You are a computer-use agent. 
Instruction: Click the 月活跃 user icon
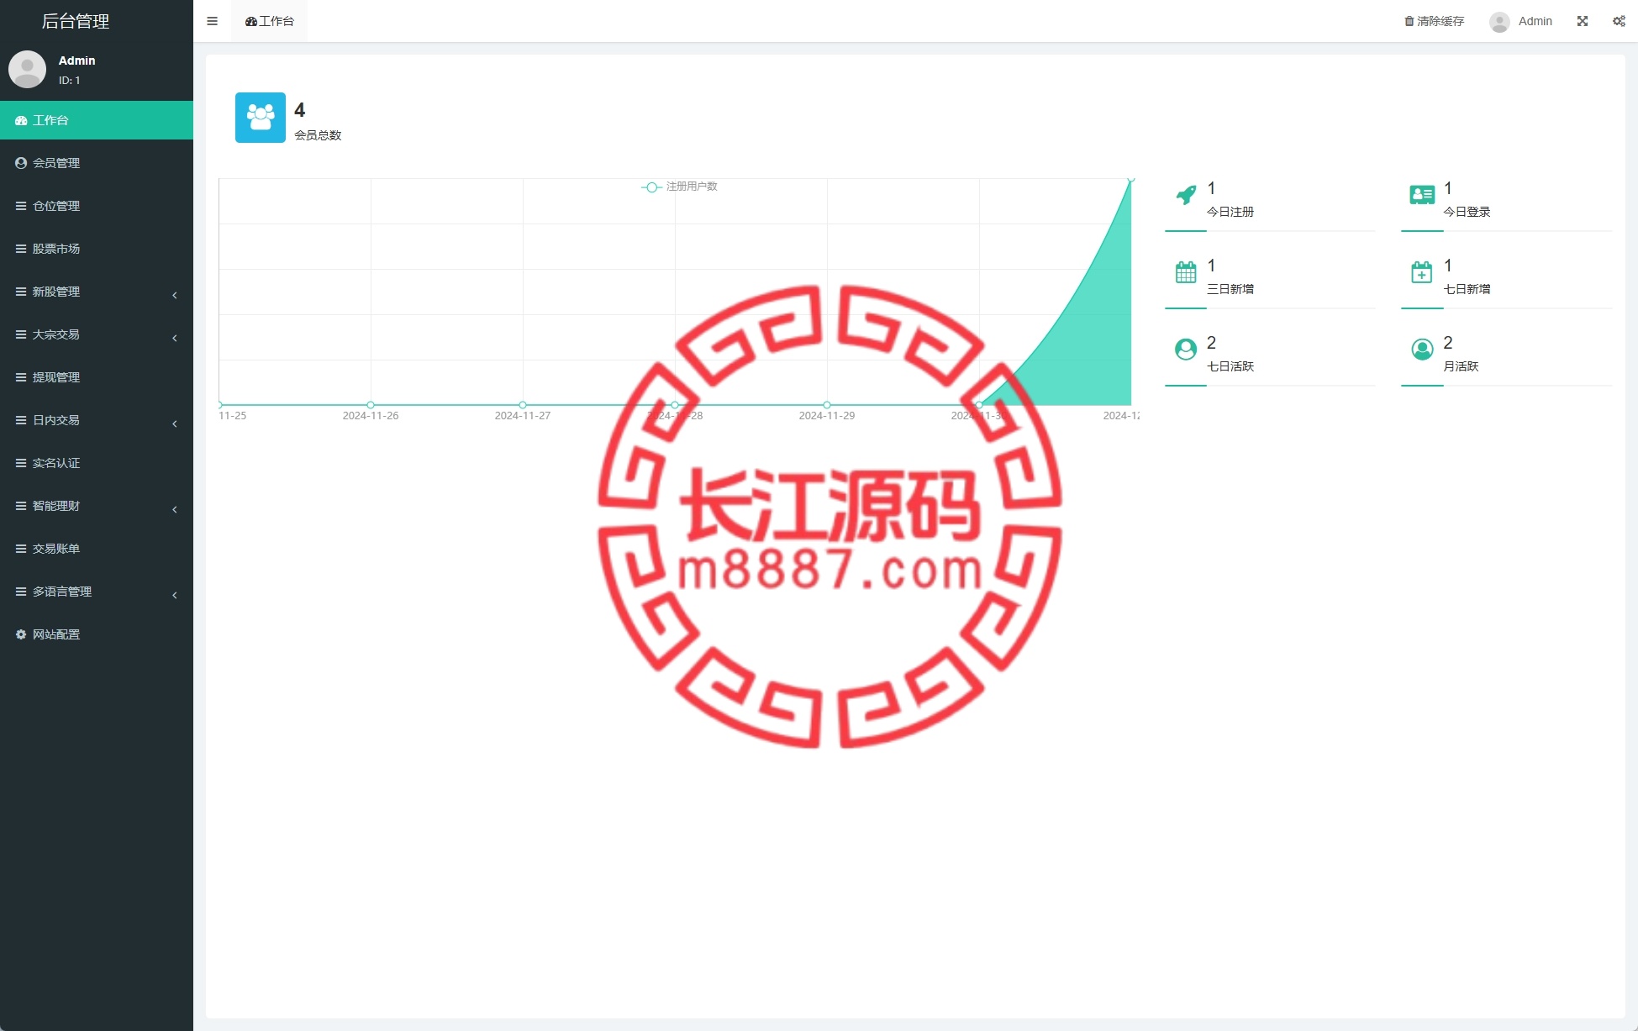(x=1422, y=350)
